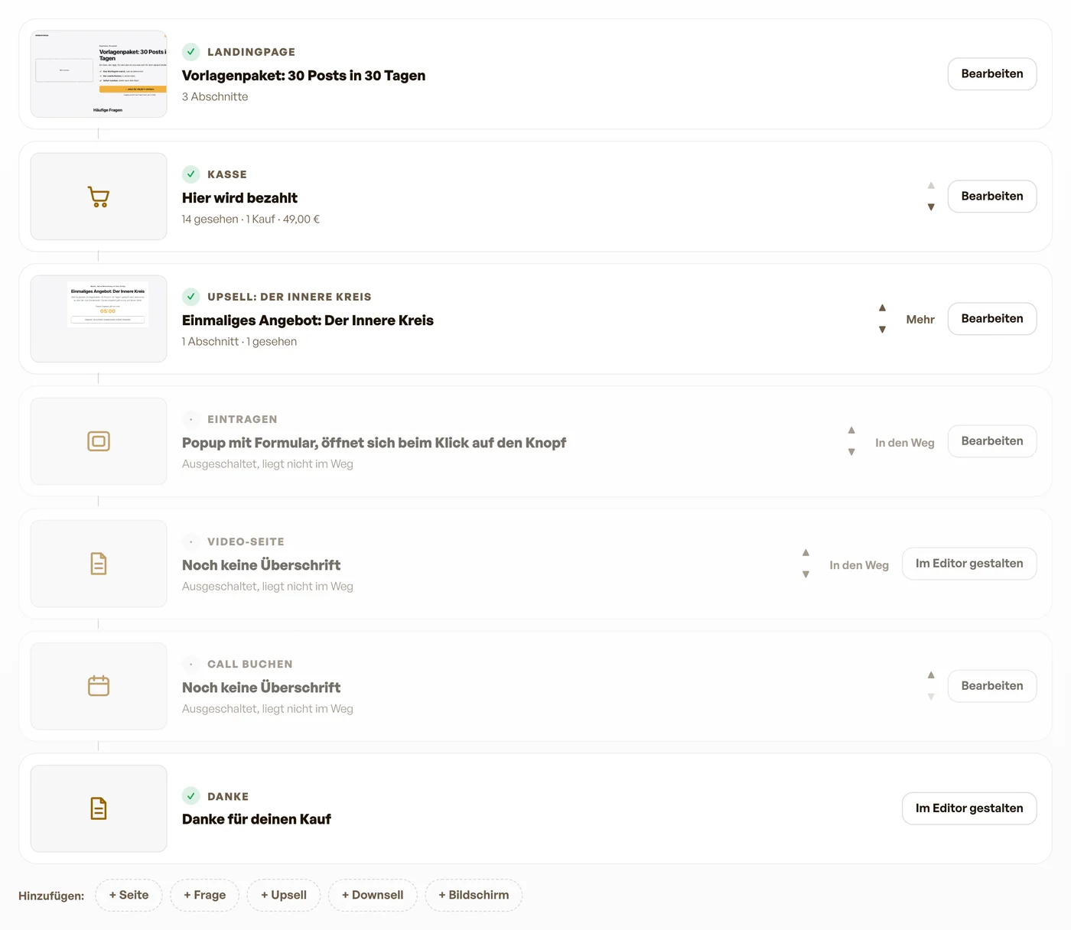The height and width of the screenshot is (930, 1071).
Task: Activate Eintragen step via In den Weg
Action: (x=905, y=442)
